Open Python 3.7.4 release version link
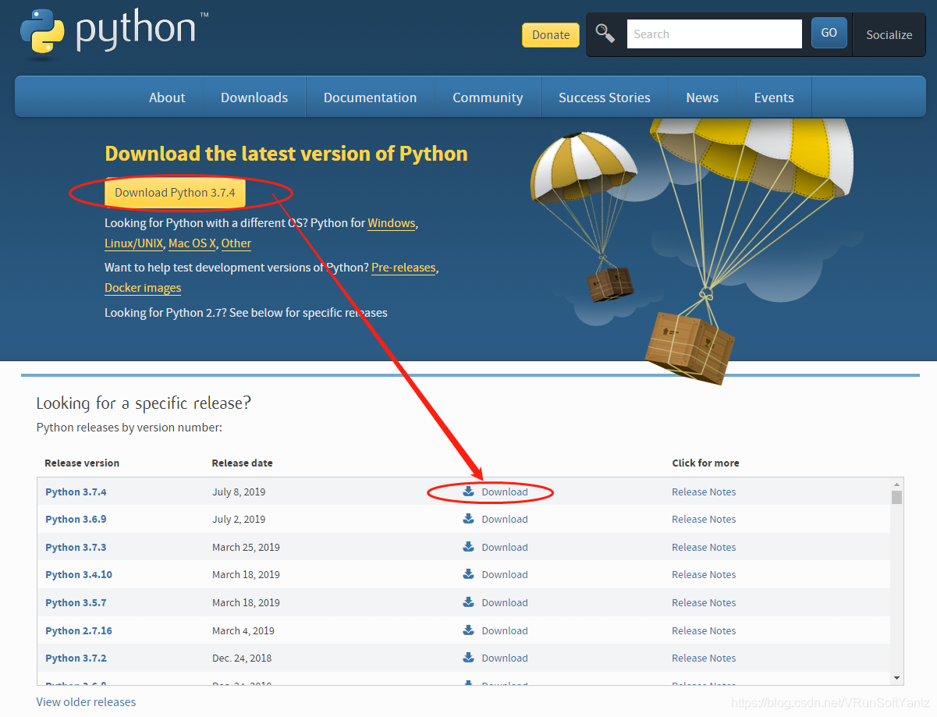 click(x=76, y=492)
